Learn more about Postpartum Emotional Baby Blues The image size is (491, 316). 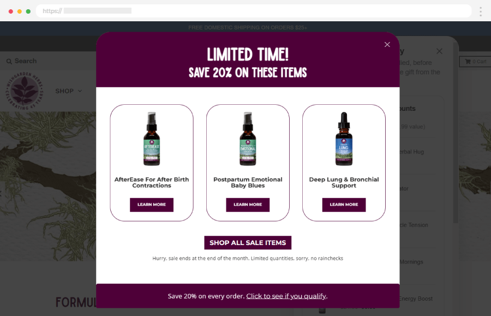(x=248, y=205)
